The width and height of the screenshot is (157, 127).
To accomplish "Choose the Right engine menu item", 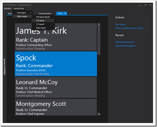I will point(22,17).
